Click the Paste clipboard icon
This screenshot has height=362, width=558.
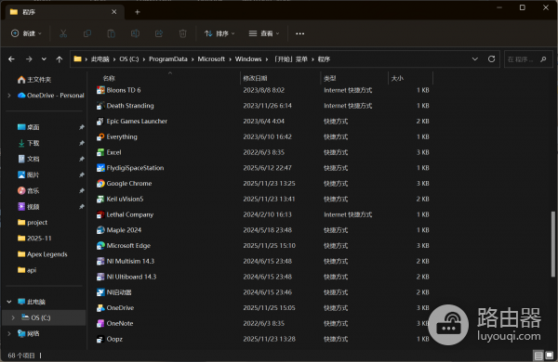111,33
